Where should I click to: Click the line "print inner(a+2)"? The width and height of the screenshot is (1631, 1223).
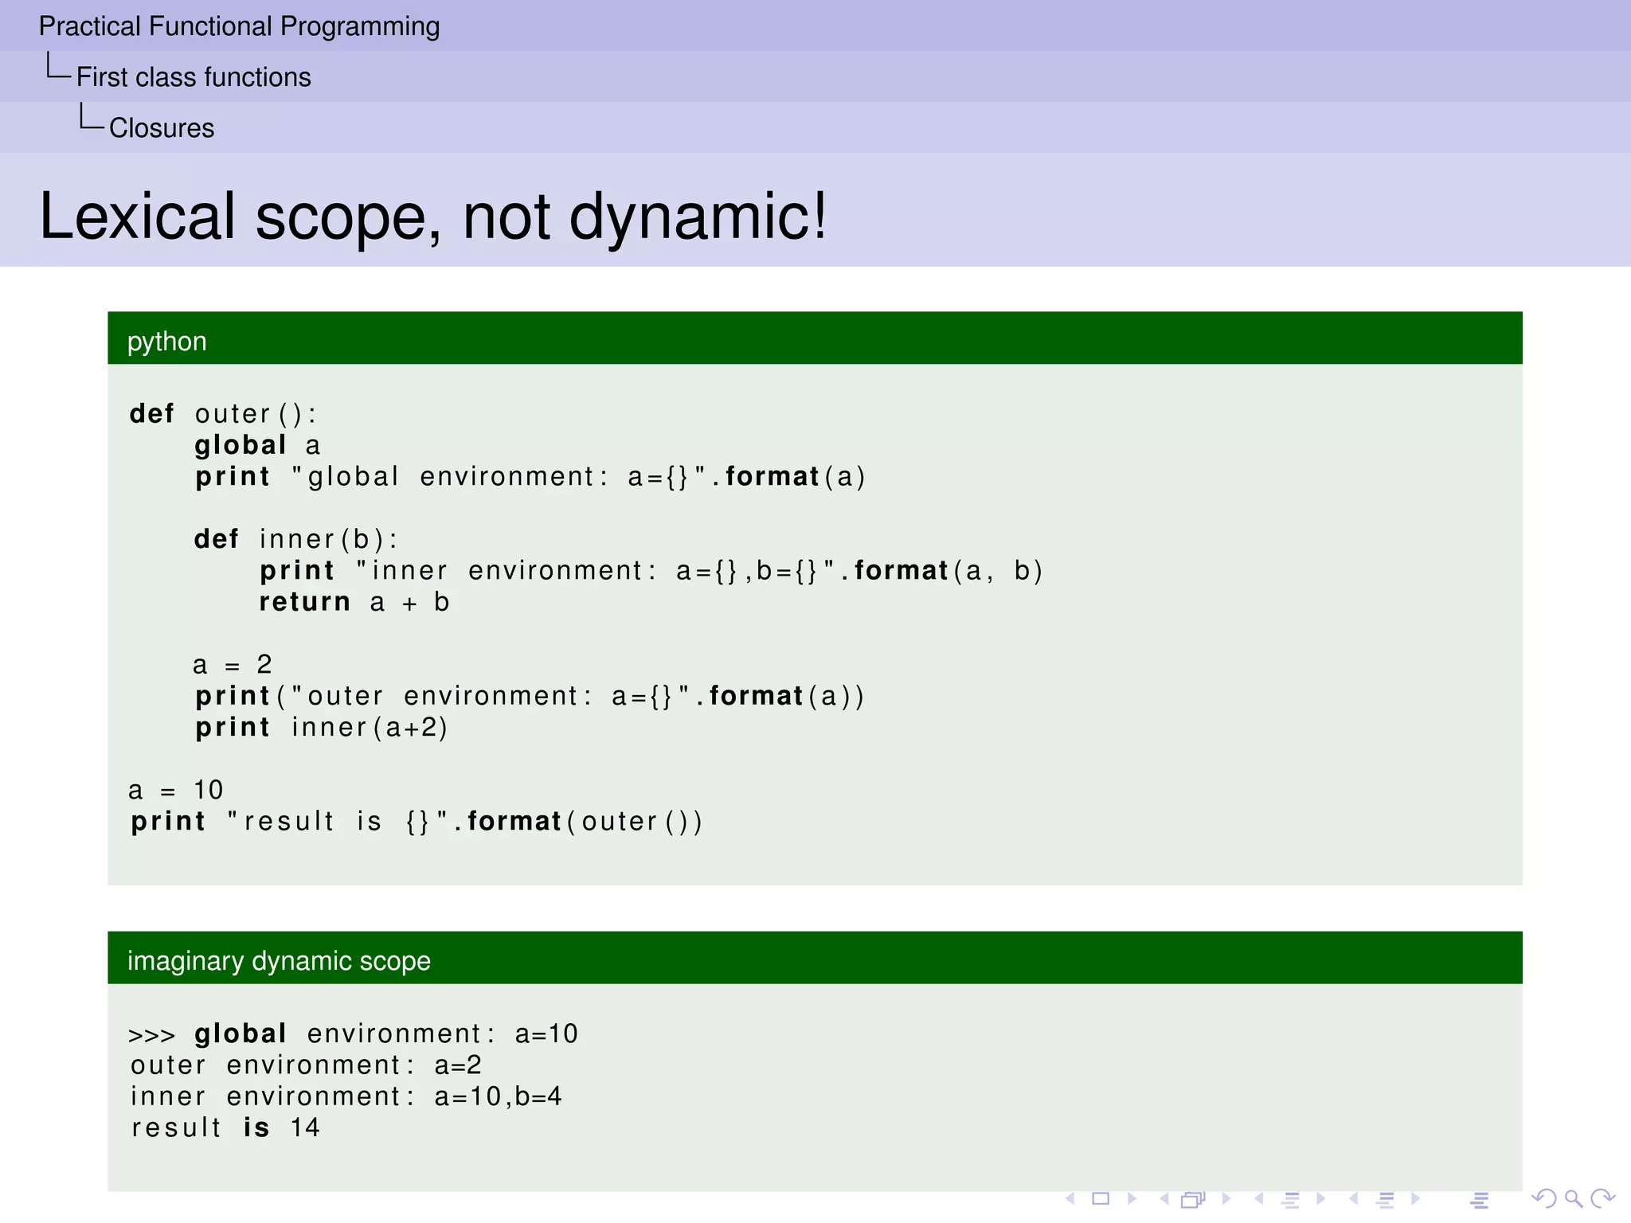(x=322, y=728)
